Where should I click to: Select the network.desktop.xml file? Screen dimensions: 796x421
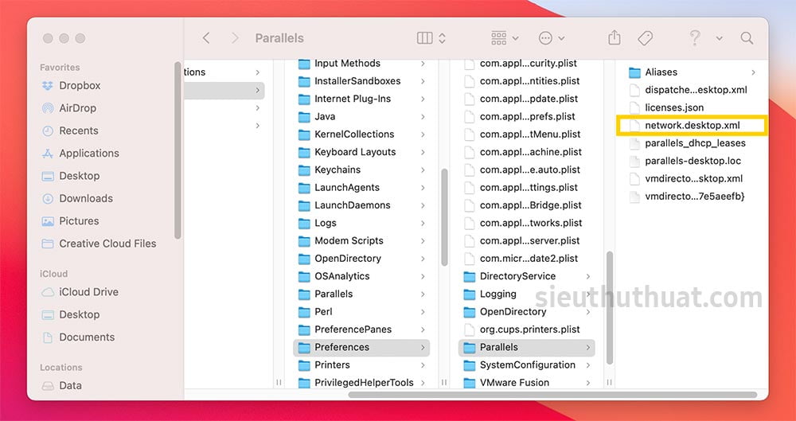pos(692,126)
